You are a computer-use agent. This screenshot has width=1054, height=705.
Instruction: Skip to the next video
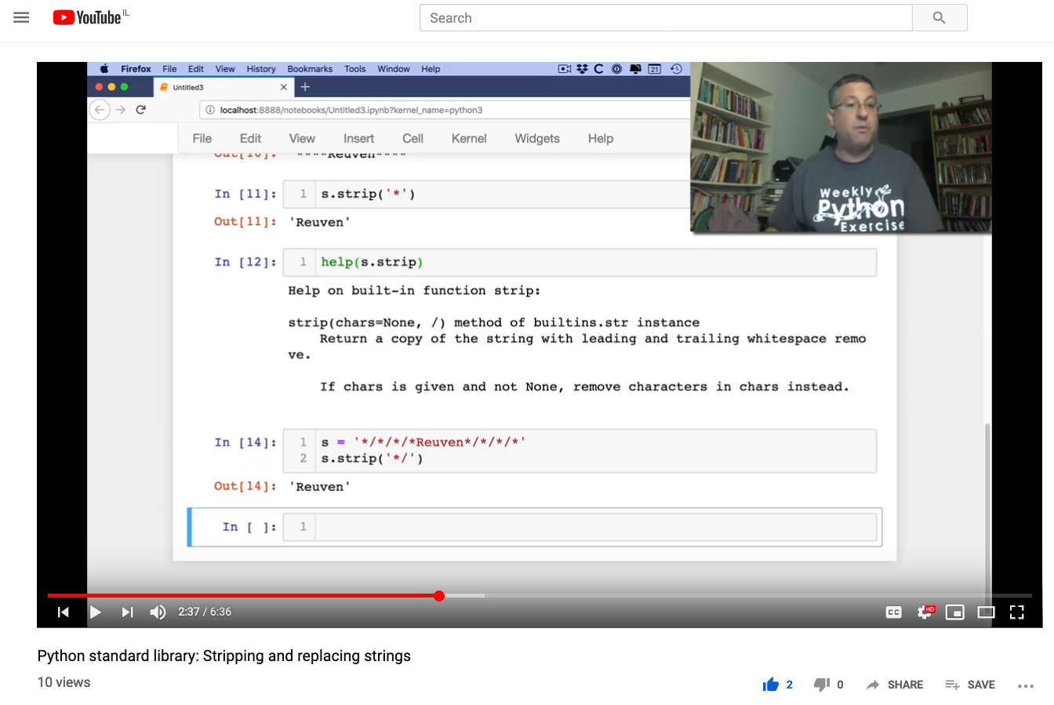127,612
